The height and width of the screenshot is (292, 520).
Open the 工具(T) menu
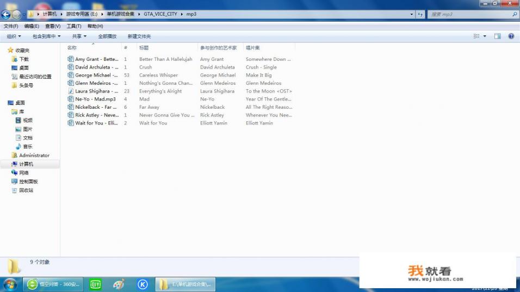pyautogui.click(x=74, y=26)
